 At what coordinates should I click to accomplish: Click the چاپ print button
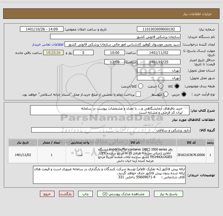point(85,194)
